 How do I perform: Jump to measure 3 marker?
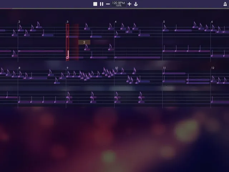click(68, 21)
